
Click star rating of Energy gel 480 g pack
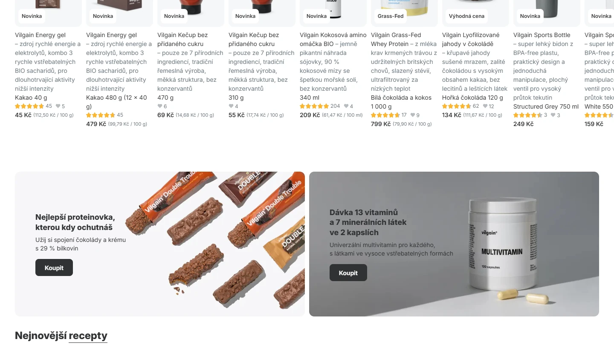pos(101,115)
